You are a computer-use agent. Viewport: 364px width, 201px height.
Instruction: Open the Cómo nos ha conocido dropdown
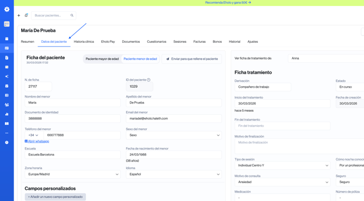350,166
